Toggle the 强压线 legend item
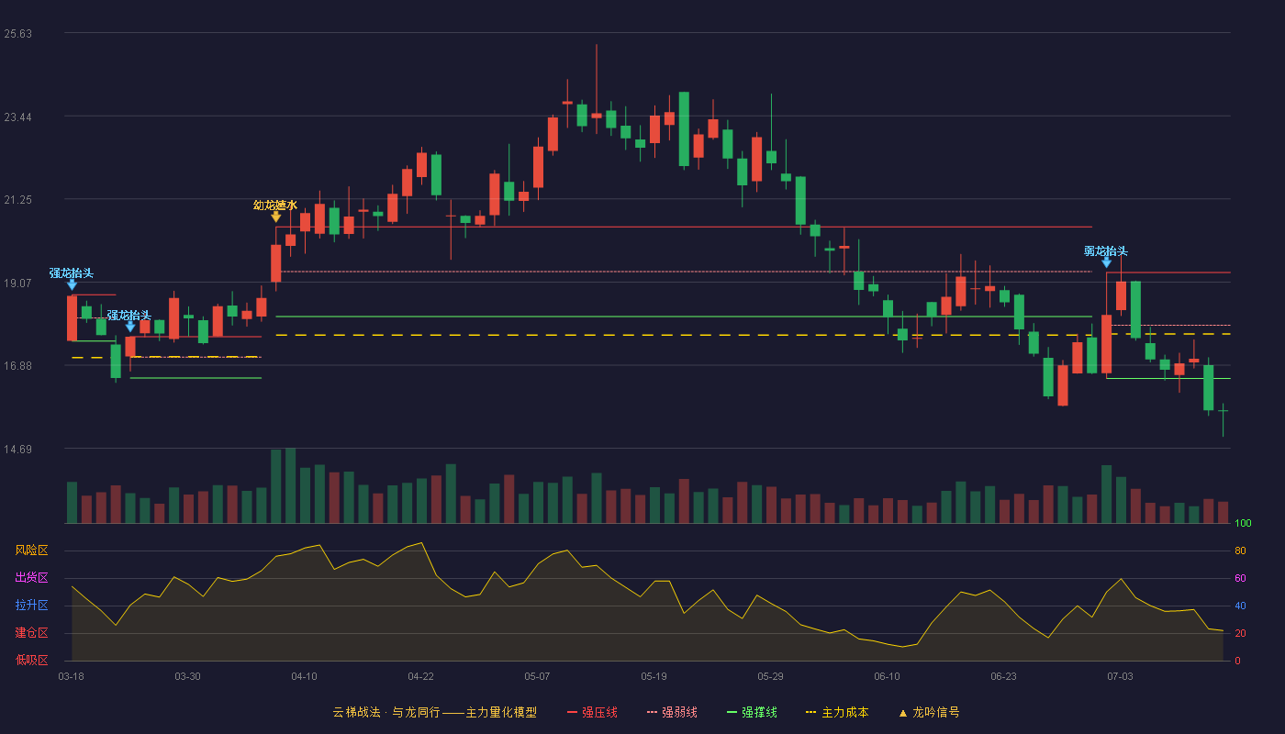Screen dimensions: 1285x734 pos(592,712)
